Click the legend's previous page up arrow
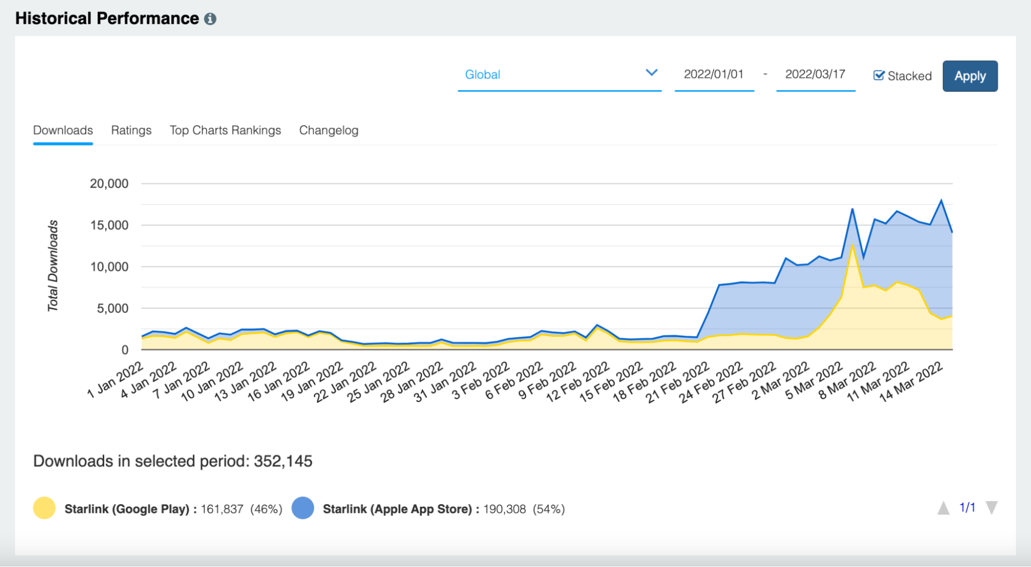The width and height of the screenshot is (1031, 567). coord(943,508)
